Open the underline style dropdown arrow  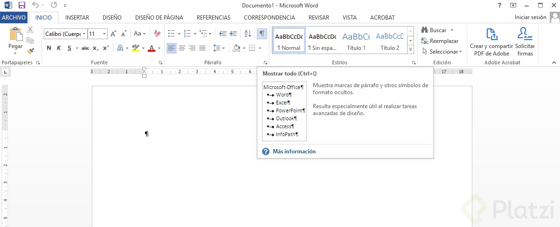click(76, 48)
